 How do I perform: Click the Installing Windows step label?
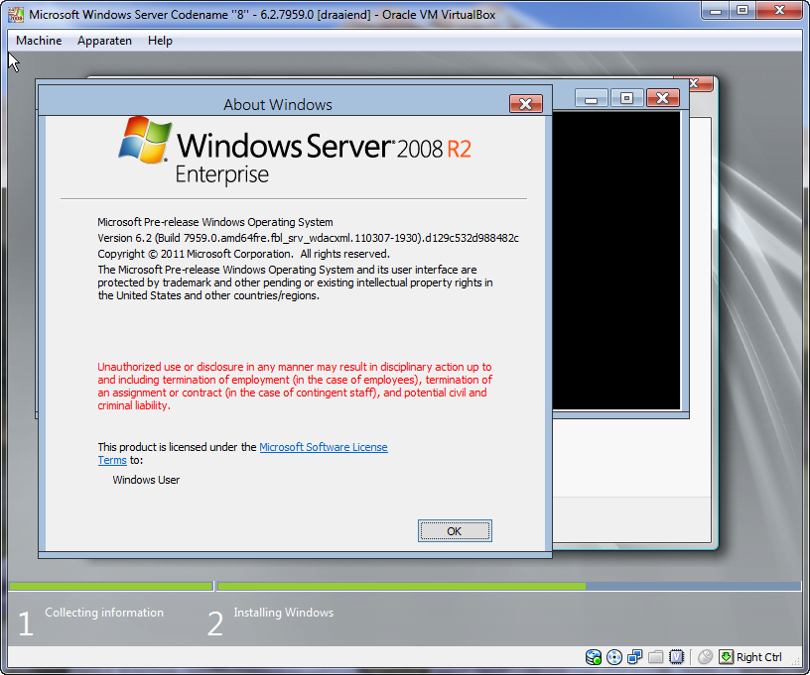point(284,613)
